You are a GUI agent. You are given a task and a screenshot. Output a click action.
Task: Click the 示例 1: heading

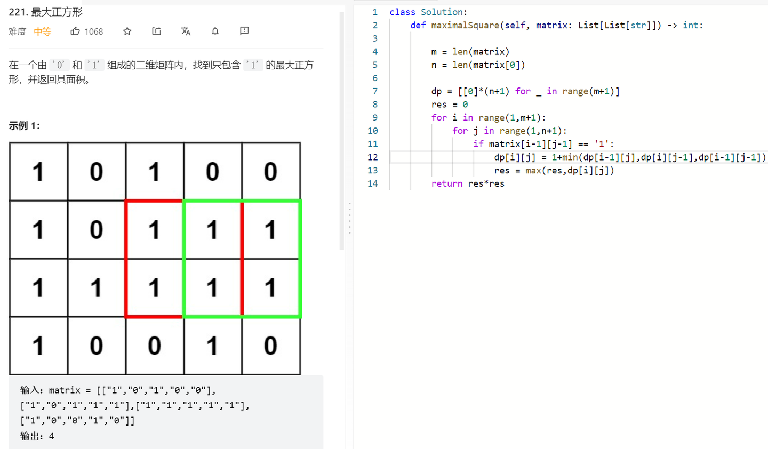(x=23, y=125)
